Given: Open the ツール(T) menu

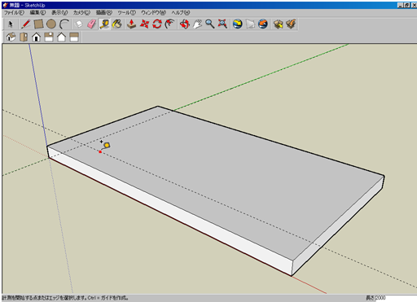Looking at the screenshot, I should (126, 13).
